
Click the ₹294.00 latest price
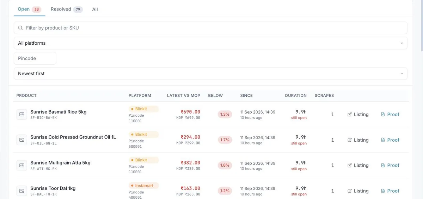tap(190, 137)
